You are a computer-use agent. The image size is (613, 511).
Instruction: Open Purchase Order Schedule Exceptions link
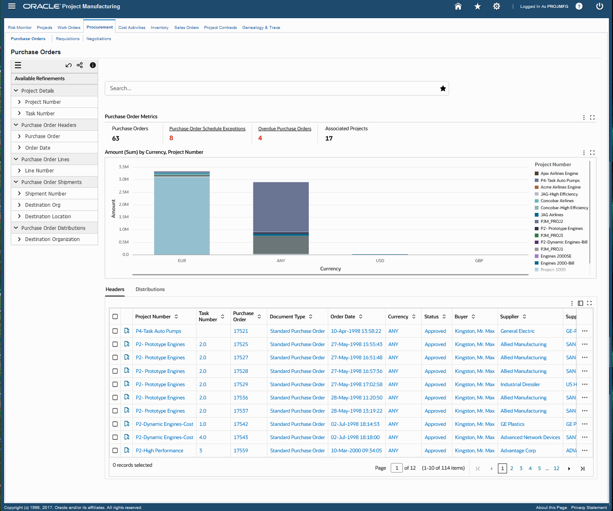(x=207, y=129)
